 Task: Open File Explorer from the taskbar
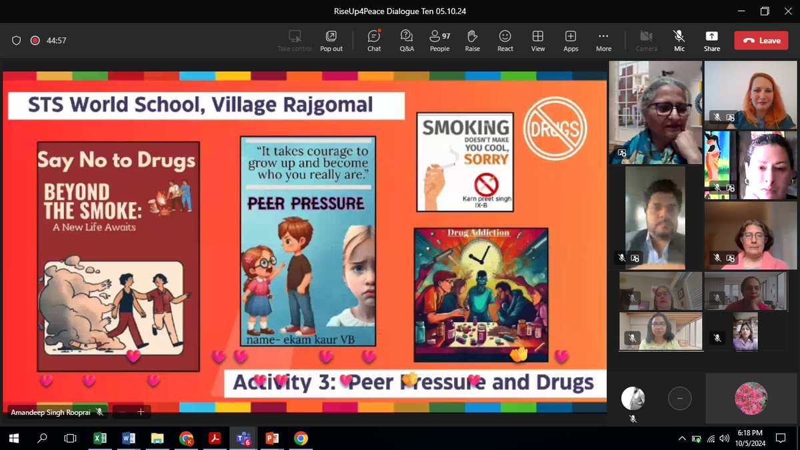pos(157,438)
